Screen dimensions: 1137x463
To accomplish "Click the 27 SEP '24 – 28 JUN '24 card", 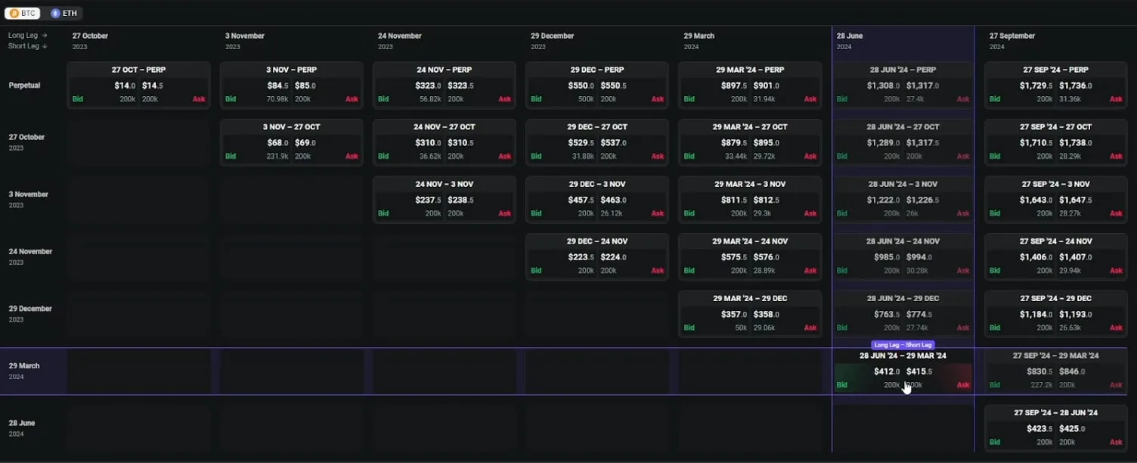I will [1056, 428].
